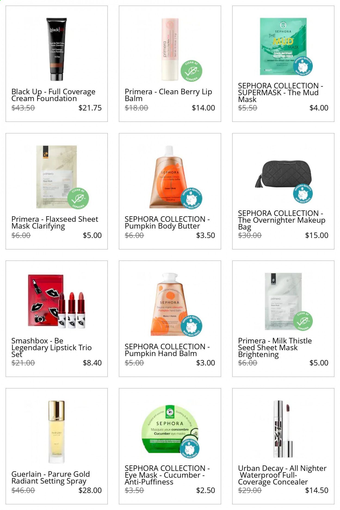Open Smashbox Be Legendary Lipstick Trio Set title
340x510 pixels.
pos(51,348)
